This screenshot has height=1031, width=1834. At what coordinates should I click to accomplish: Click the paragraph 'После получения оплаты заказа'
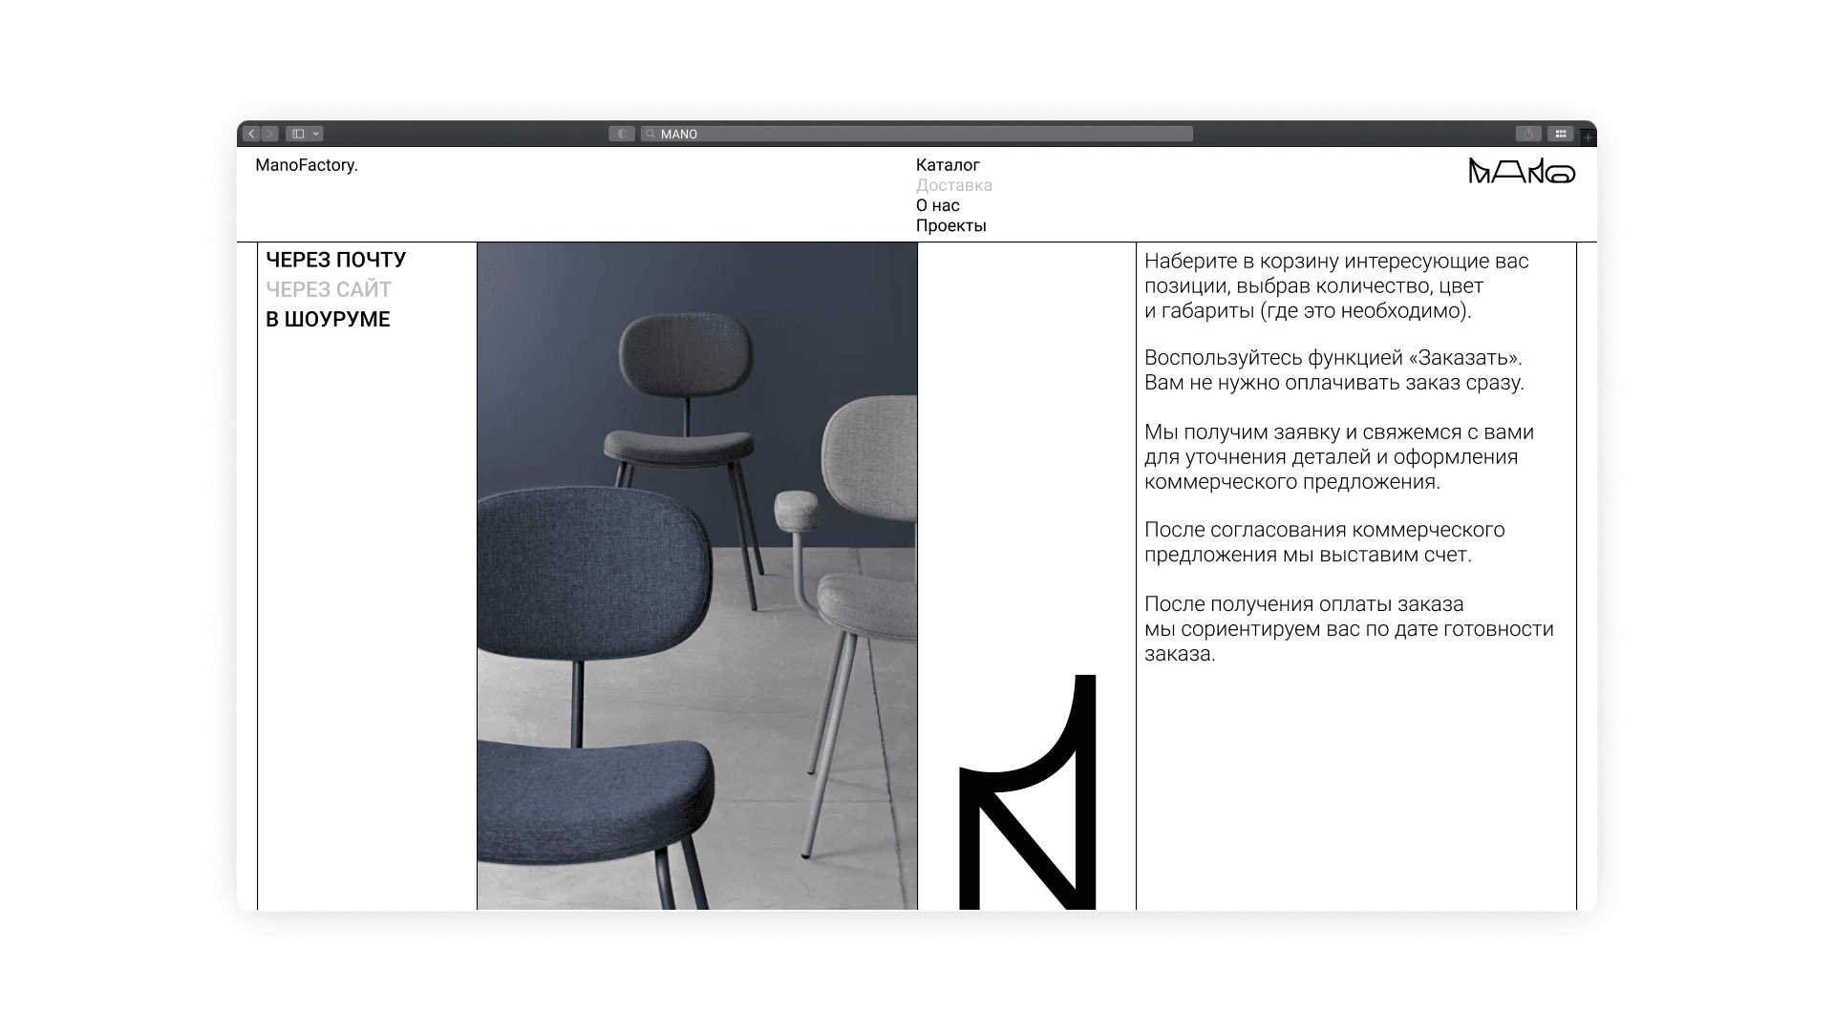pos(1349,629)
